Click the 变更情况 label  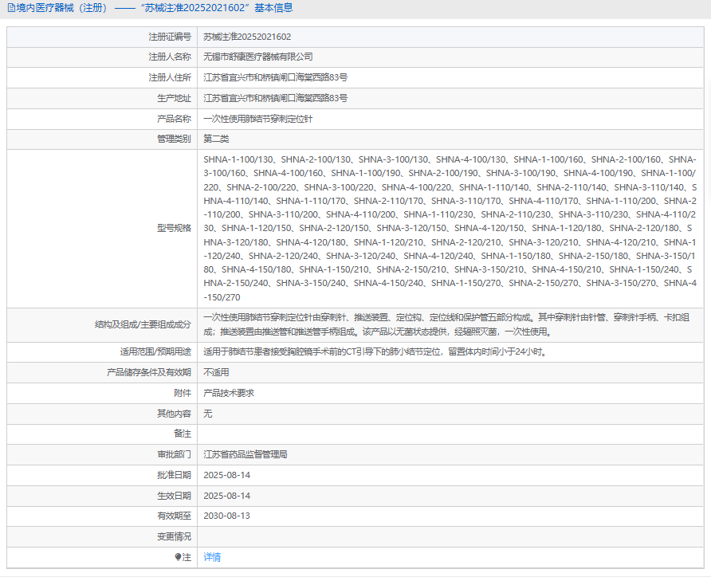click(174, 536)
